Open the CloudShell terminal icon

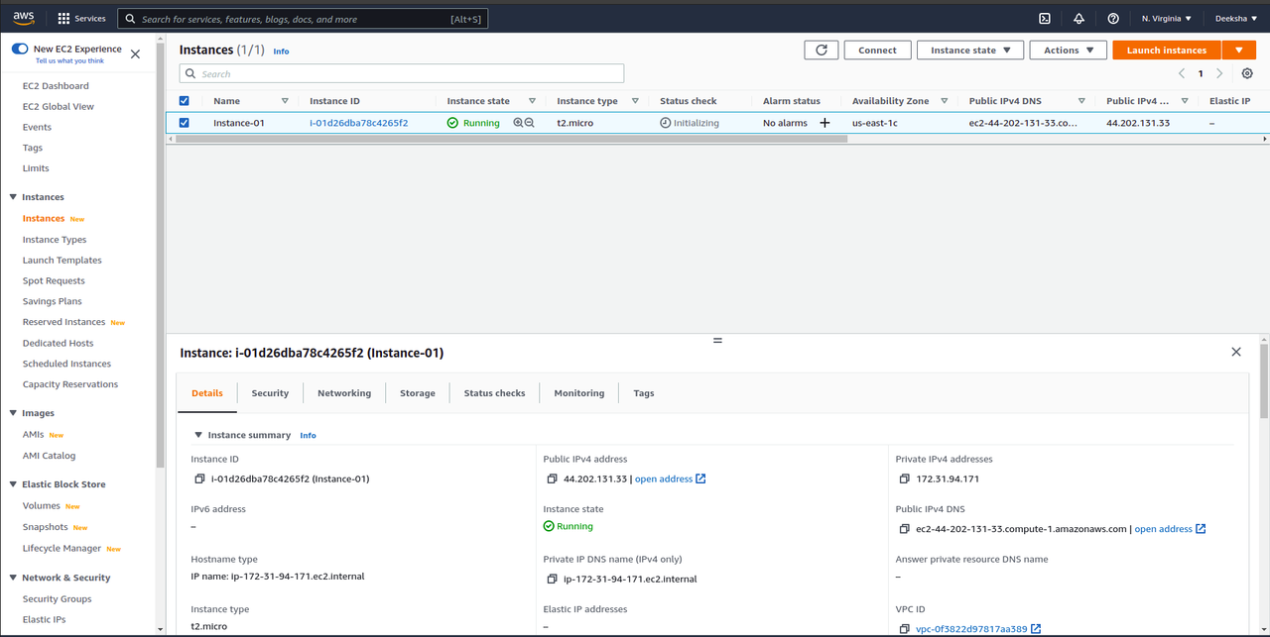1045,19
